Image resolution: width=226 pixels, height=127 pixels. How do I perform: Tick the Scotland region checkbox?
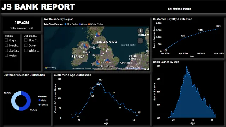[6, 50]
